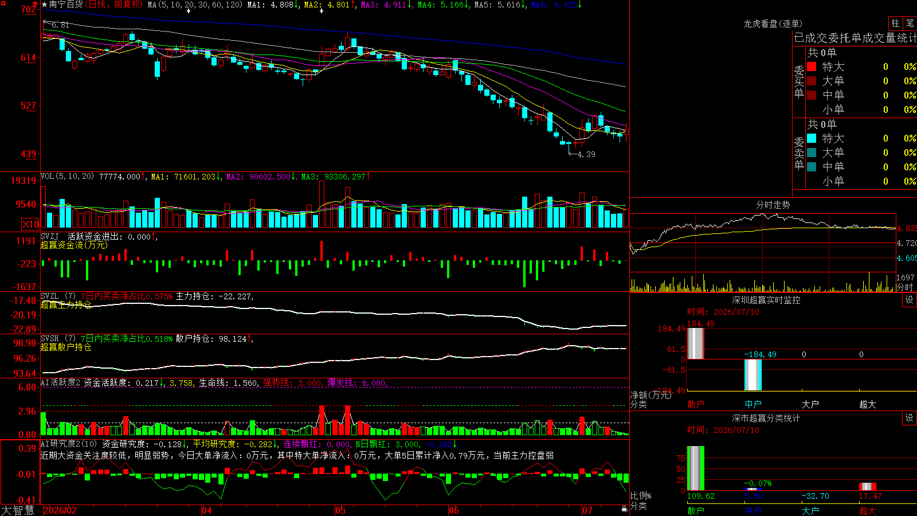Click the -32.70 大户 value
917x516 pixels.
pos(815,496)
